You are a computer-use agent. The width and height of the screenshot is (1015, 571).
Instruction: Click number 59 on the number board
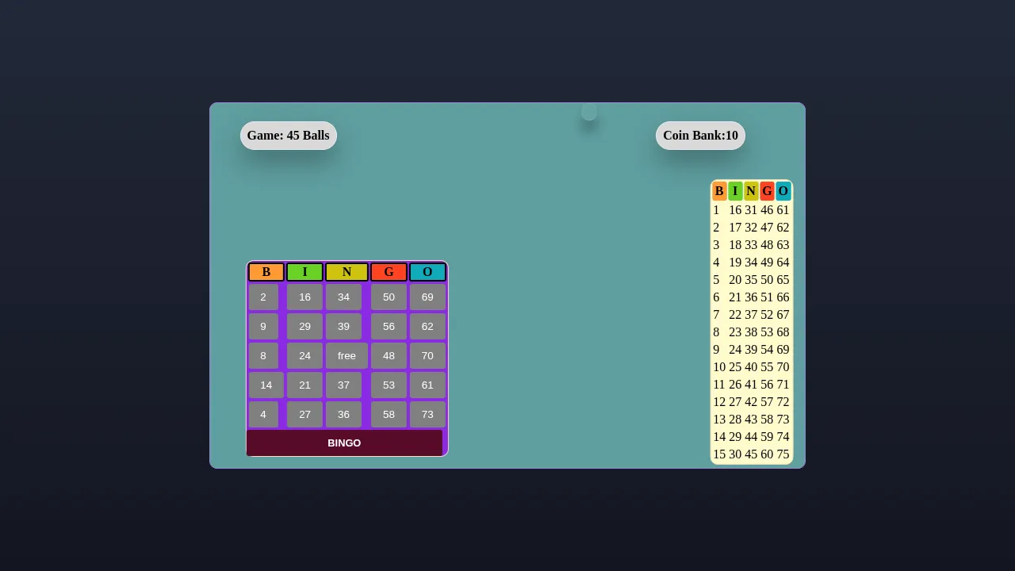point(767,437)
